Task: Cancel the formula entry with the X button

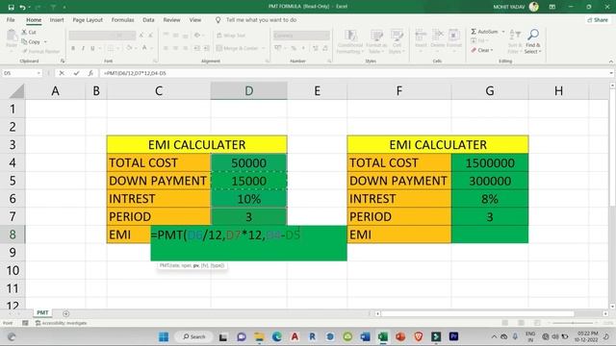Action: (x=62, y=73)
